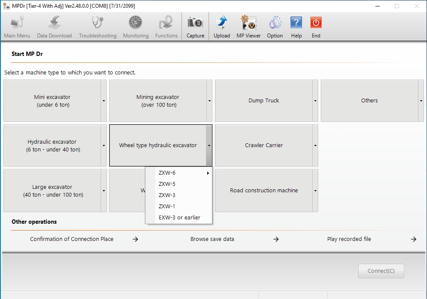Image resolution: width=427 pixels, height=299 pixels.
Task: Open Play recorded file
Action: click(349, 239)
